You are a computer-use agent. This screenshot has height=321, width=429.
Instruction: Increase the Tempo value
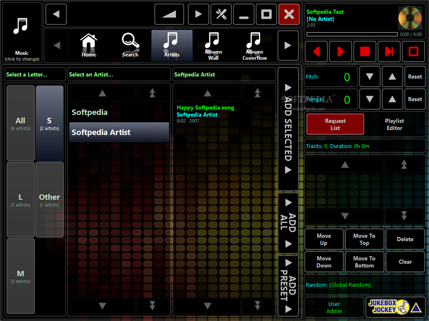pos(392,99)
